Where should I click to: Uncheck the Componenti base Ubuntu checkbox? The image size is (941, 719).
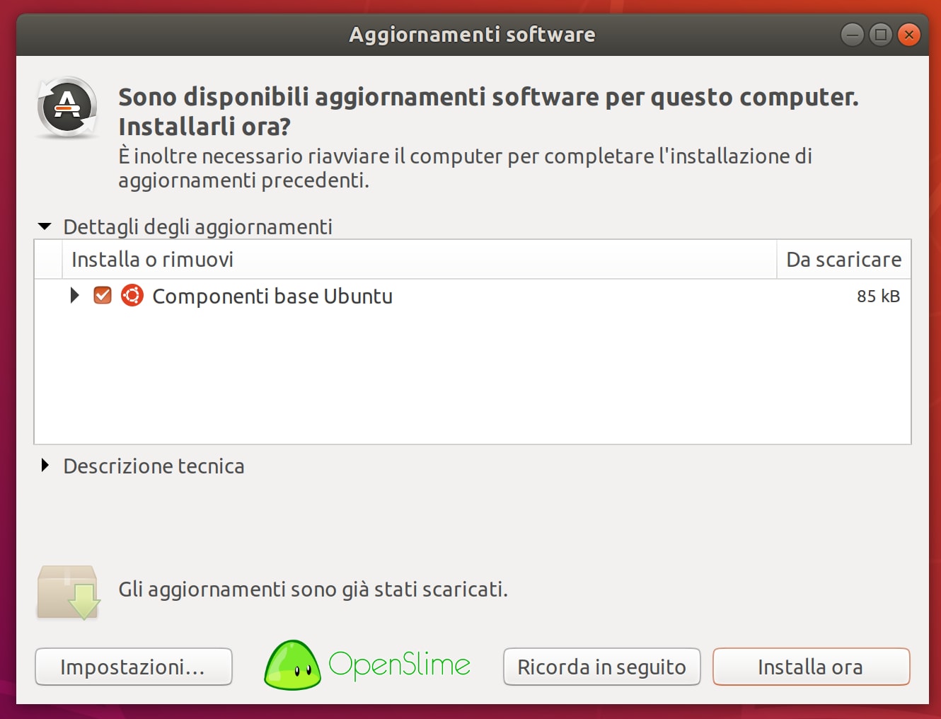click(103, 296)
